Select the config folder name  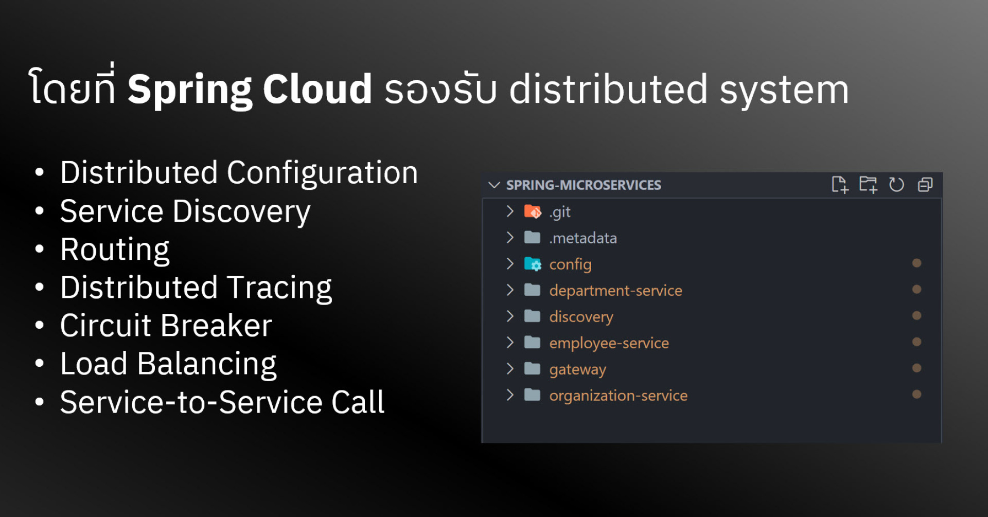coord(570,264)
